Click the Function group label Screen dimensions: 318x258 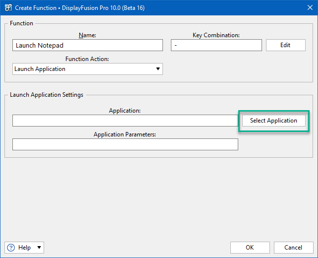(x=21, y=23)
